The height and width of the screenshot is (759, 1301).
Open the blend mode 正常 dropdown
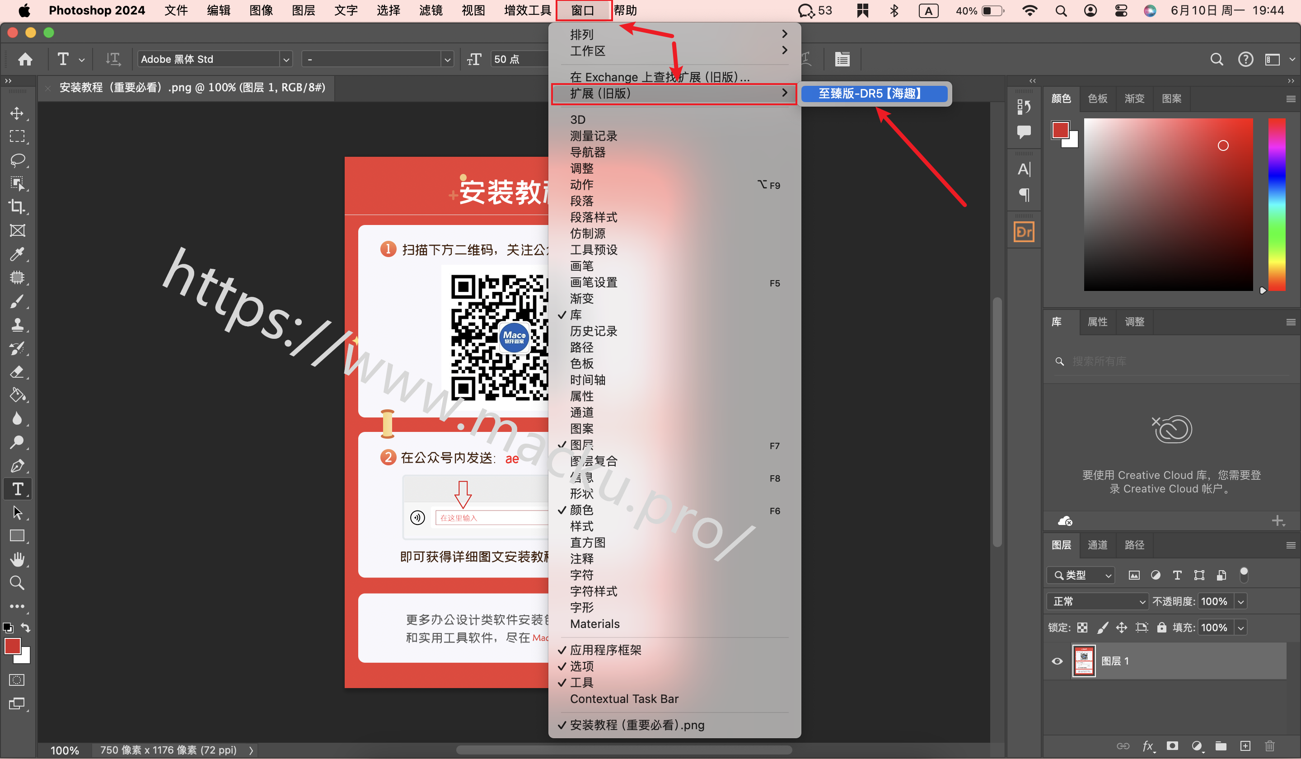coord(1097,601)
